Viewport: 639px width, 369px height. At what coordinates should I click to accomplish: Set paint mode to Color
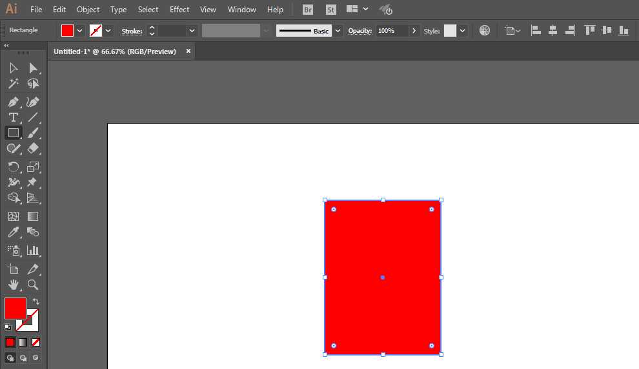pyautogui.click(x=10, y=343)
